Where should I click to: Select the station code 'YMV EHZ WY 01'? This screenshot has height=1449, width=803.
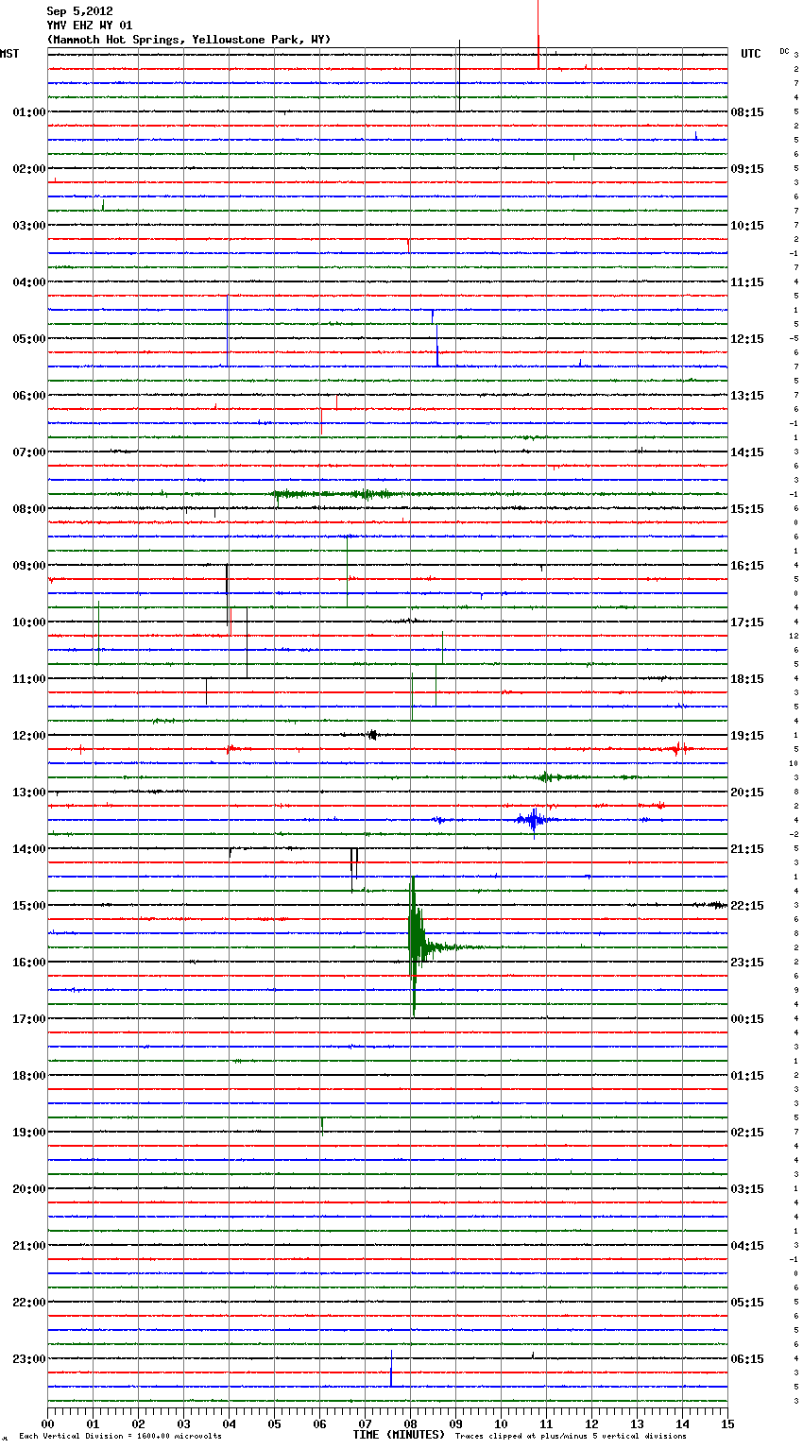click(x=90, y=26)
